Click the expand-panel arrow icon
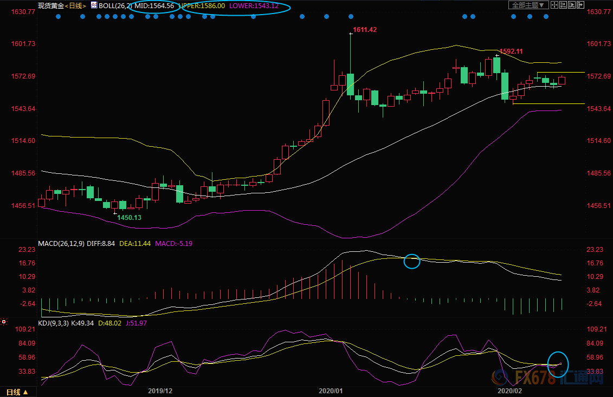This screenshot has height=397, width=613. [x=580, y=5]
